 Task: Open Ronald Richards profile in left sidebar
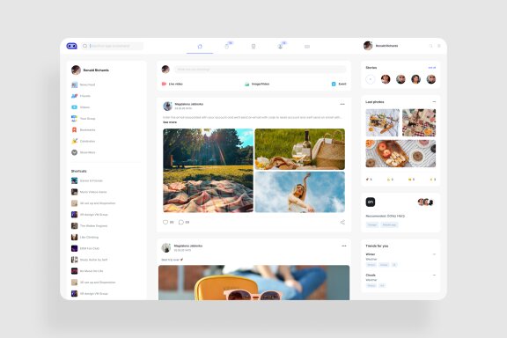pos(90,70)
